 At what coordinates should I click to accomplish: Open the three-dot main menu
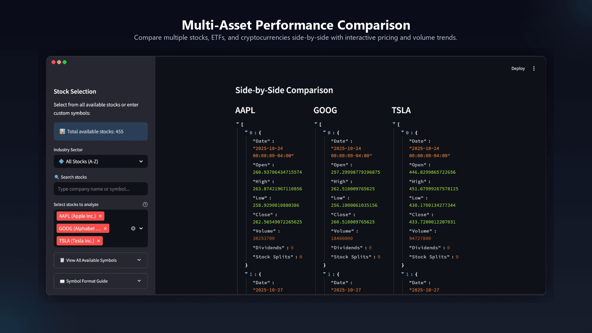coord(534,68)
